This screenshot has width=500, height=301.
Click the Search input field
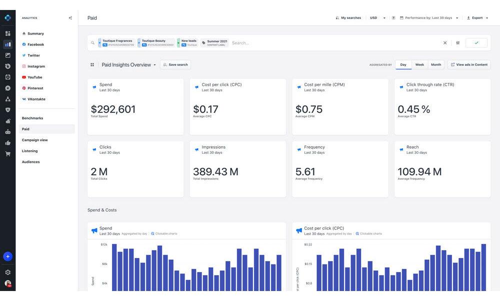[x=335, y=42]
